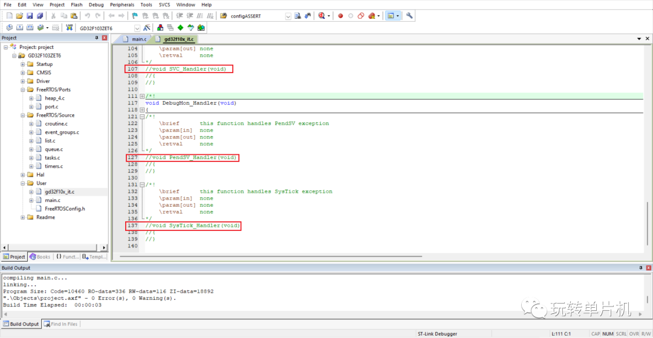
Task: Open Manage Project Items icon
Action: tap(160, 28)
